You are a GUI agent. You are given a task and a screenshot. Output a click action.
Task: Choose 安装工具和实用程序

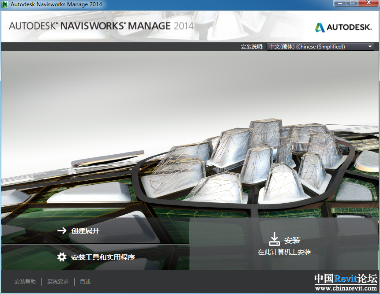(x=102, y=257)
